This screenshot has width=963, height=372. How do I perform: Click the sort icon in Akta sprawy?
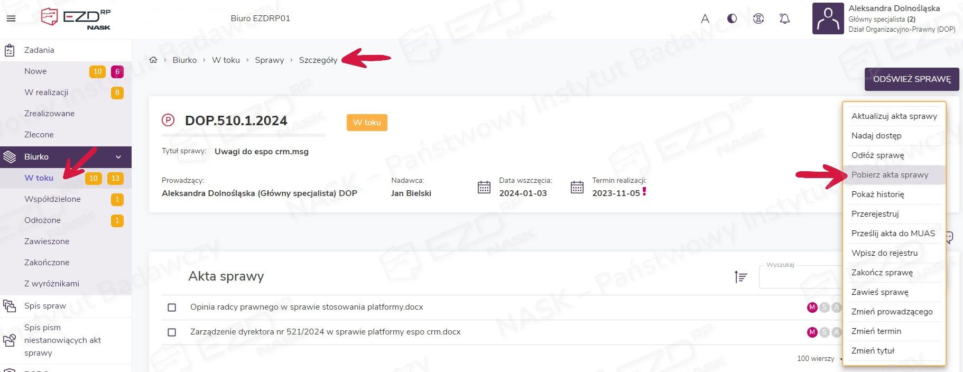tap(740, 276)
